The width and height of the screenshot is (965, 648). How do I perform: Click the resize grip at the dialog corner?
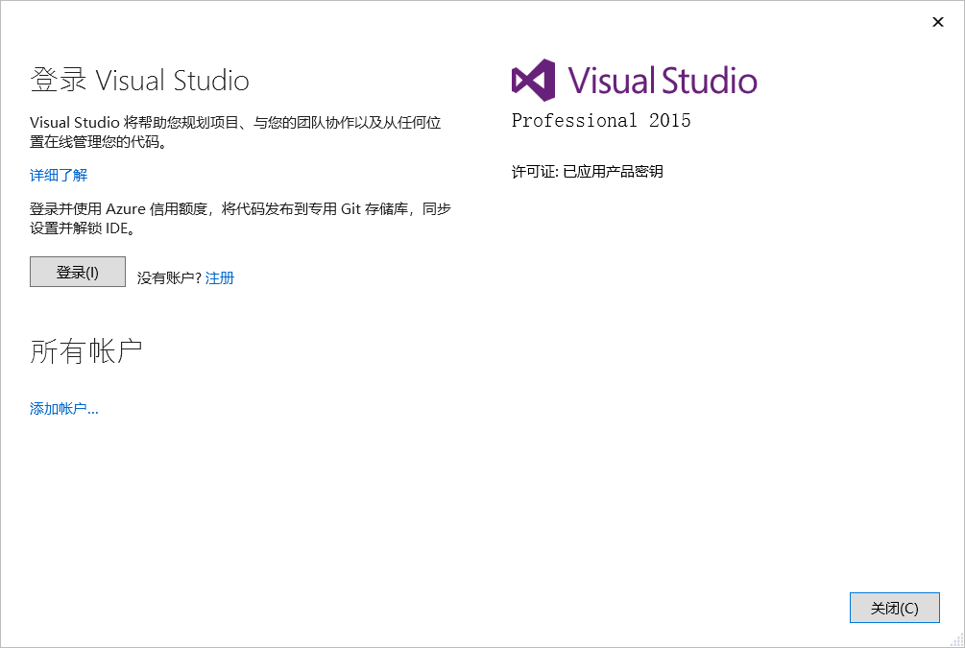[957, 640]
